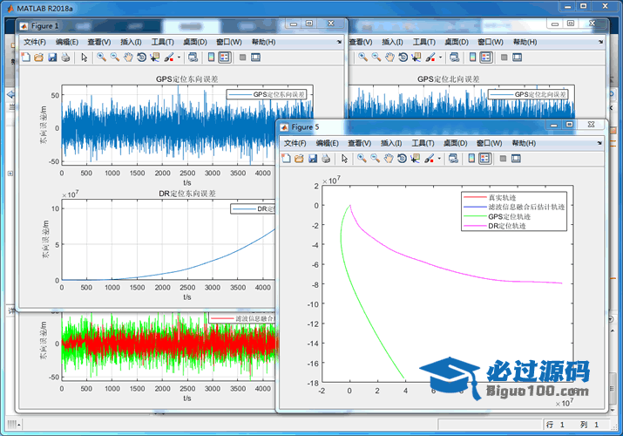Click magenta DR定位轨迹 line in legend
This screenshot has height=436, width=623.
(x=474, y=226)
